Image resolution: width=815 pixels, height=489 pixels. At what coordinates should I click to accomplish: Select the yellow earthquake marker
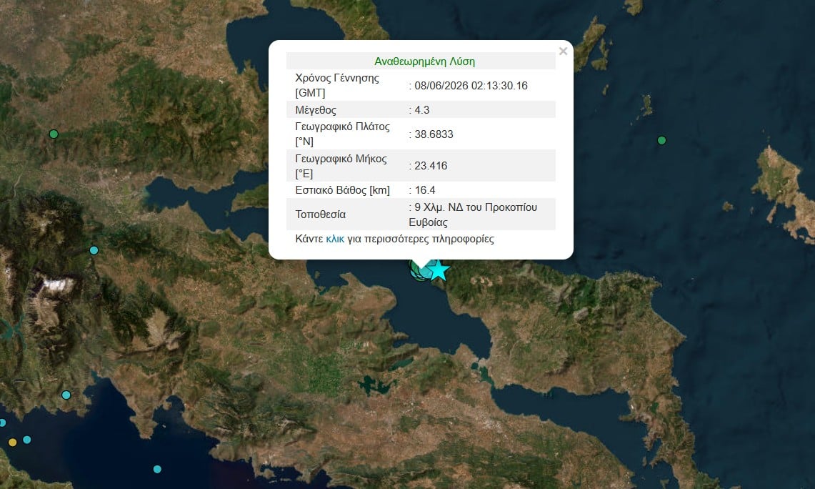(12, 443)
